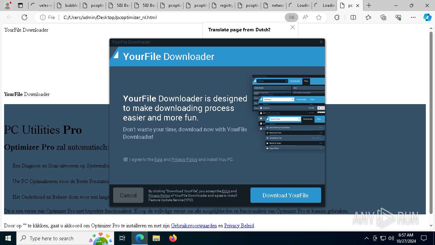Open a new browser tab

click(369, 5)
